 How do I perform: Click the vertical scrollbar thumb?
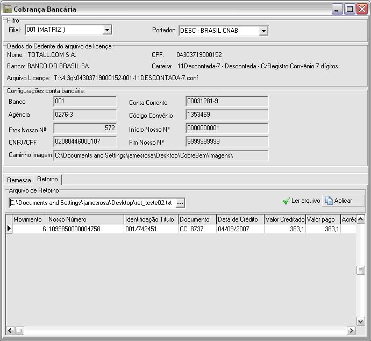coord(360,270)
